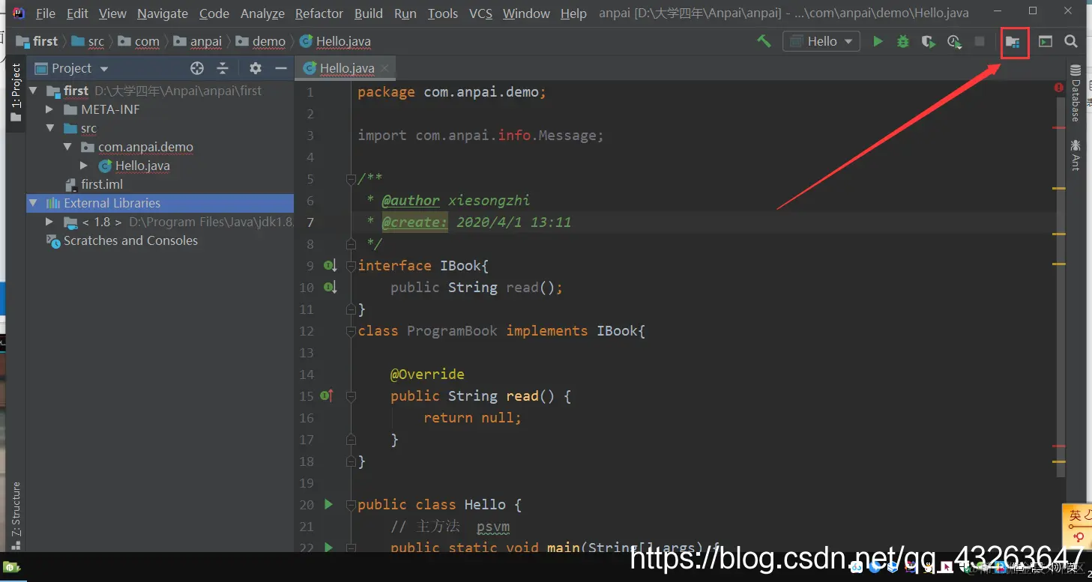1092x582 pixels.
Task: Collapse the com.anpai.demo package arrow
Action: point(67,147)
